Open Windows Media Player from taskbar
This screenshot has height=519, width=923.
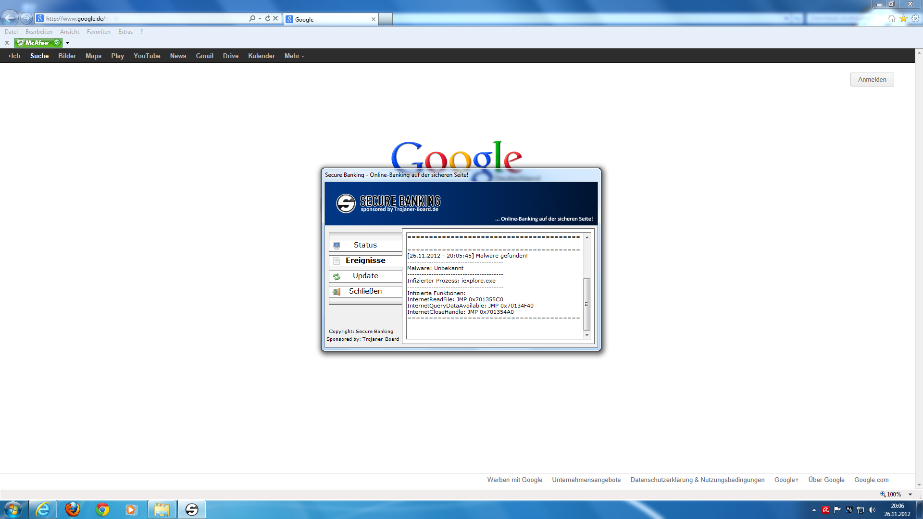(131, 509)
